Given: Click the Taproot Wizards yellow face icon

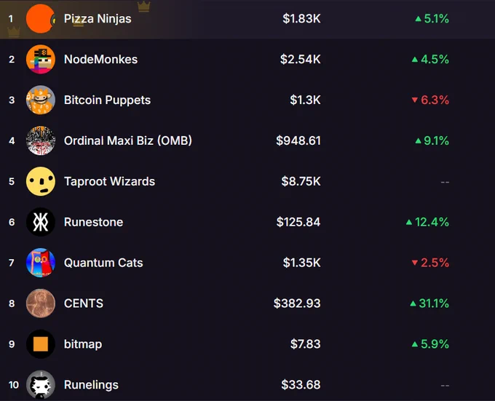Looking at the screenshot, I should pyautogui.click(x=41, y=181).
